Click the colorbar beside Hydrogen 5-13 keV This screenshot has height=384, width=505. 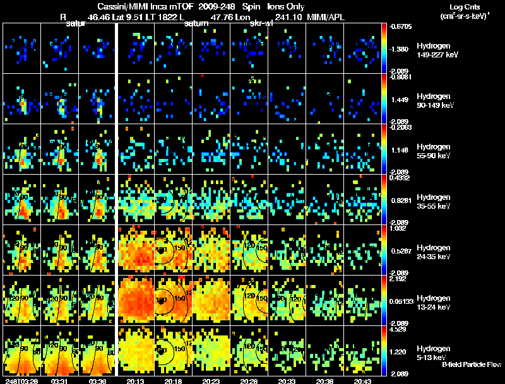[384, 351]
